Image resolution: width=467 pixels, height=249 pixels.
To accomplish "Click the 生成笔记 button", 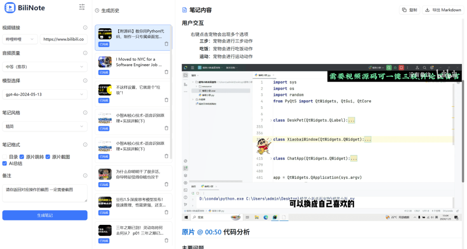I will pos(45,215).
